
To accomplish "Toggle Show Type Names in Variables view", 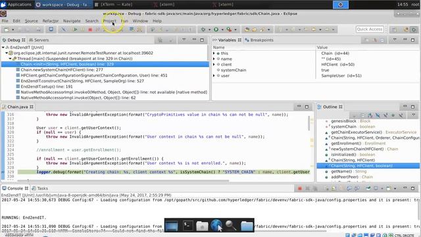I will [366, 40].
